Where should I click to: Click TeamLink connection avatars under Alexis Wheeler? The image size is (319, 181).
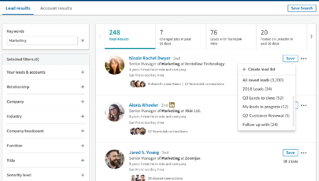(138, 131)
